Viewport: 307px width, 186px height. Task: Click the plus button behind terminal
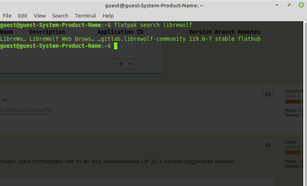pyautogui.click(x=121, y=64)
